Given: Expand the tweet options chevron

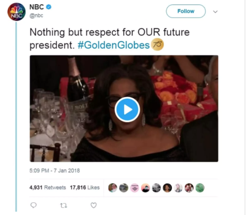Looking at the screenshot, I should coord(215,12).
